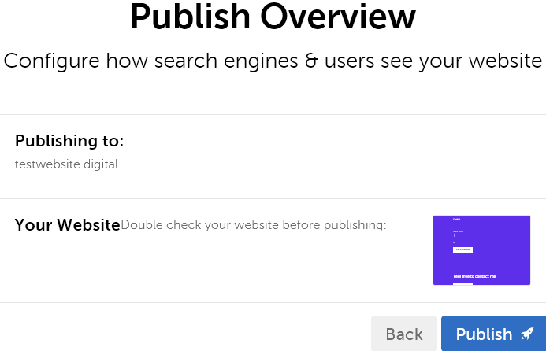The height and width of the screenshot is (351, 546).
Task: Click the partial white box at preview bottom
Action: pos(462,283)
